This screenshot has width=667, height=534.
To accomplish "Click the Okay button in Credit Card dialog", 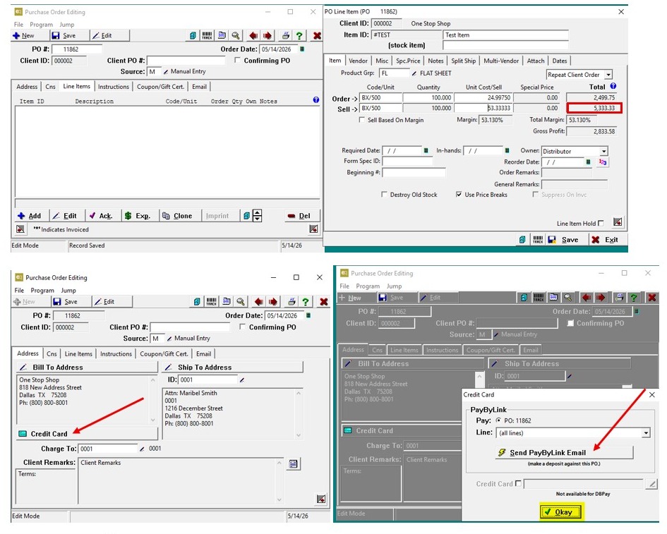I will [562, 512].
